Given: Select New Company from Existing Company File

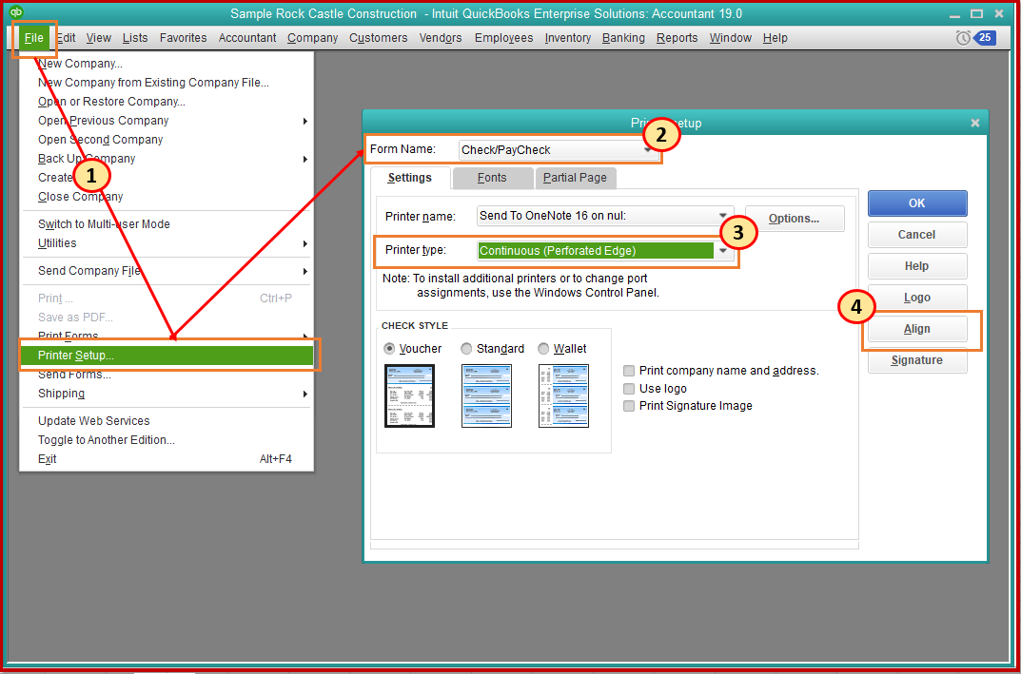Looking at the screenshot, I should coord(166,83).
